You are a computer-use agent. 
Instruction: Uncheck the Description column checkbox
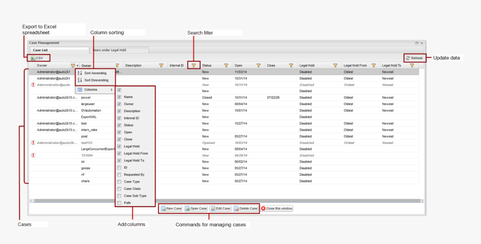(119, 111)
